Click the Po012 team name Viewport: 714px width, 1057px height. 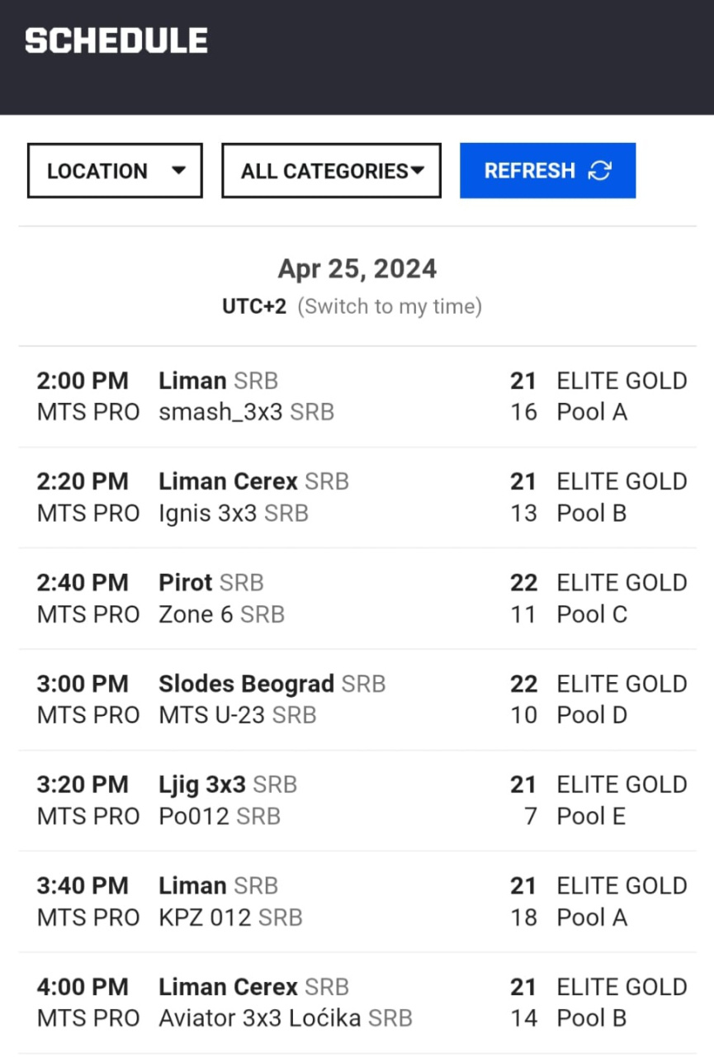[x=195, y=817]
